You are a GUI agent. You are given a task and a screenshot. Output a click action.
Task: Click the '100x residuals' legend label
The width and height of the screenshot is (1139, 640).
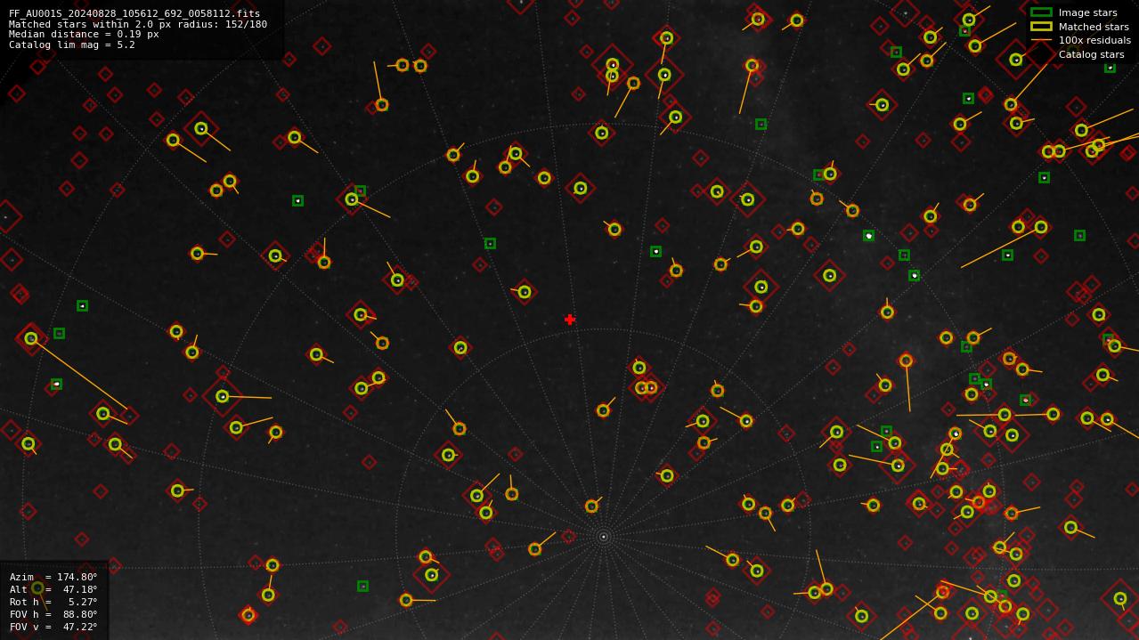tap(1094, 40)
